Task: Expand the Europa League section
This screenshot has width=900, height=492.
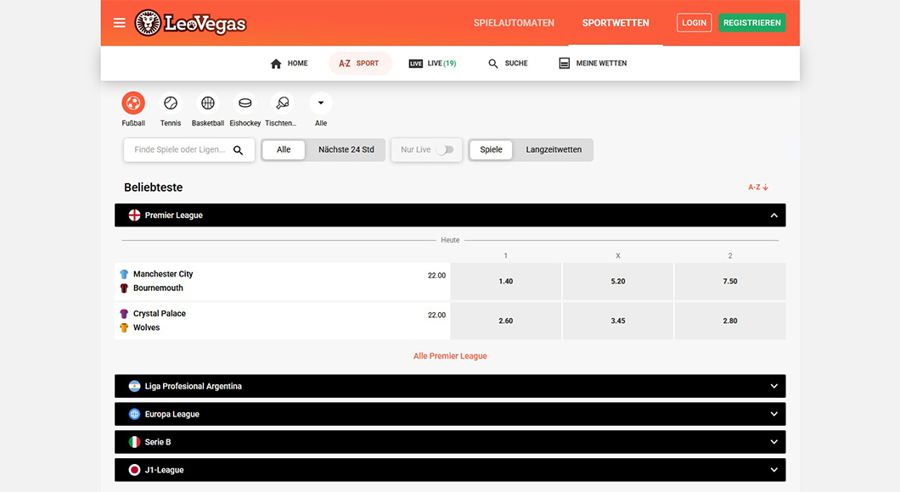Action: (773, 414)
